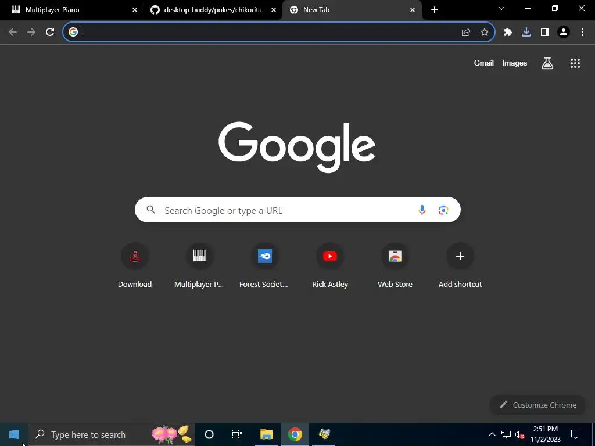The height and width of the screenshot is (446, 595).
Task: Open the clock showing 2:51 PM
Action: [x=545, y=434]
